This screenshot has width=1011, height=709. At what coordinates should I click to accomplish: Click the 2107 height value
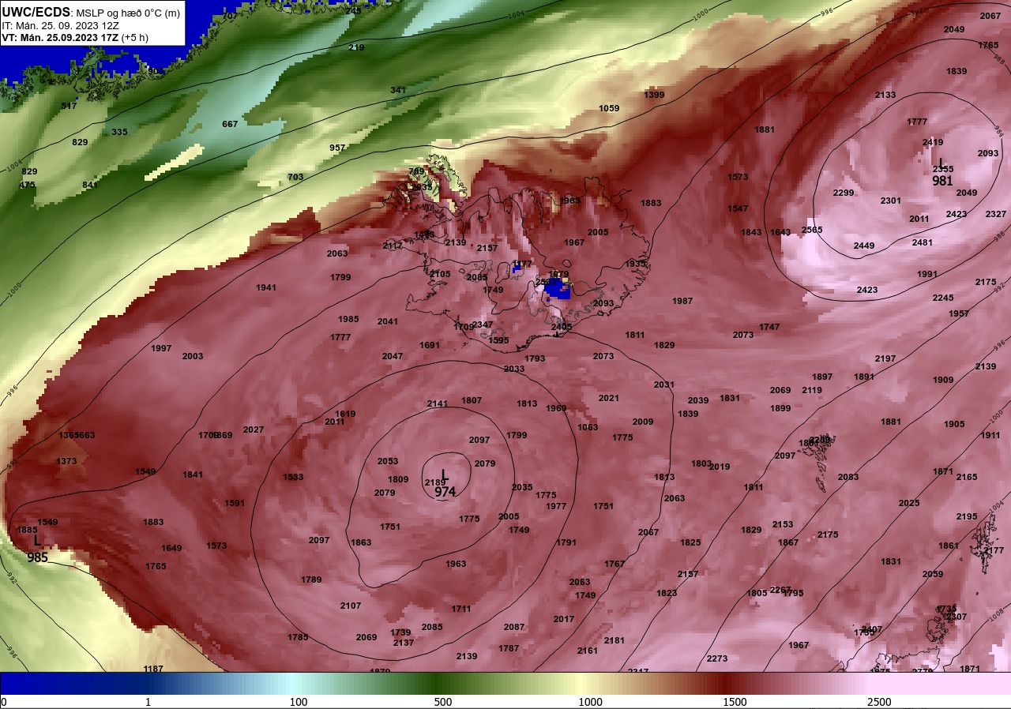351,606
